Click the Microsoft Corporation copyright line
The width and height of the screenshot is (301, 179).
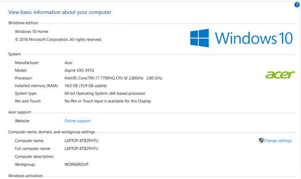(58, 39)
